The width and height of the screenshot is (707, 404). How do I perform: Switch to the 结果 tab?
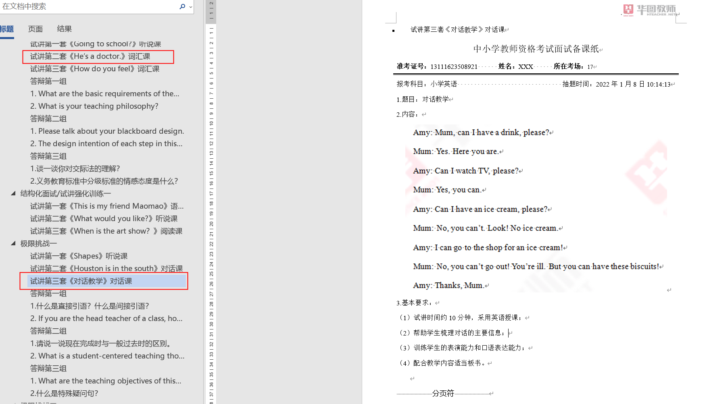(x=64, y=29)
